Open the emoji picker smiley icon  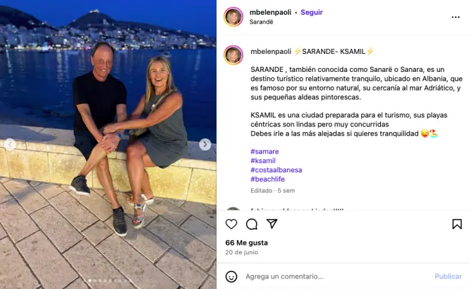(x=231, y=276)
